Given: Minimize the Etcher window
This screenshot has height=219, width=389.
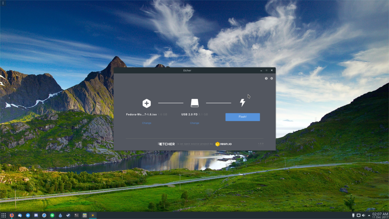Looking at the screenshot, I should pyautogui.click(x=261, y=70).
